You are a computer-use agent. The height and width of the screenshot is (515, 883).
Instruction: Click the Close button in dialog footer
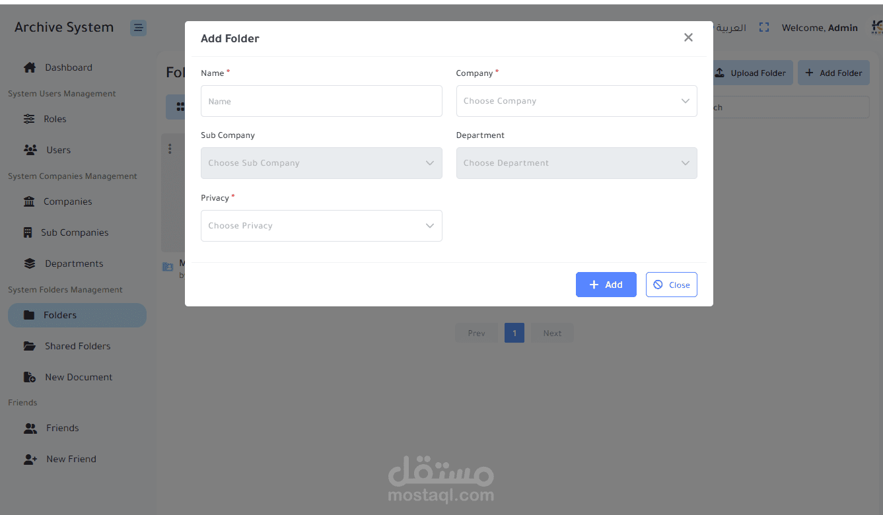pyautogui.click(x=671, y=285)
